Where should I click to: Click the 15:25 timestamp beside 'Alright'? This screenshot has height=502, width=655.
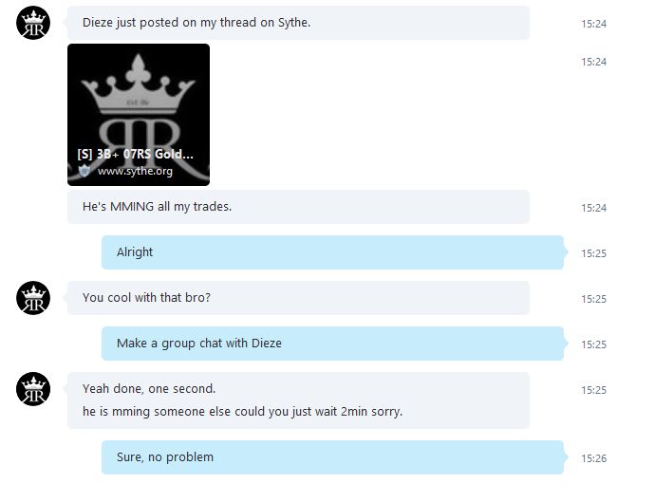[593, 253]
